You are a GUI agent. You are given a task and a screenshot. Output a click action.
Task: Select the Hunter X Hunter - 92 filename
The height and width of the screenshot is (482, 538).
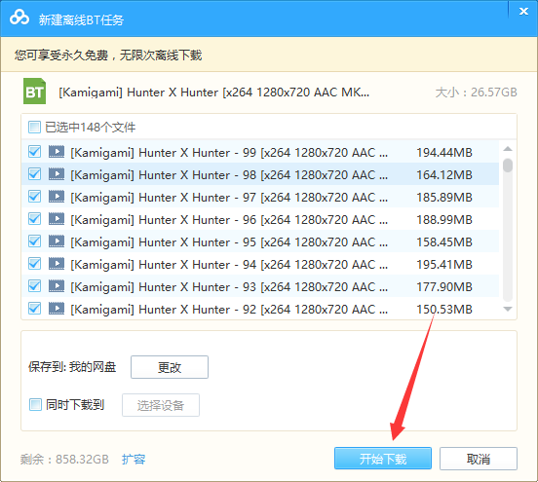(x=229, y=310)
